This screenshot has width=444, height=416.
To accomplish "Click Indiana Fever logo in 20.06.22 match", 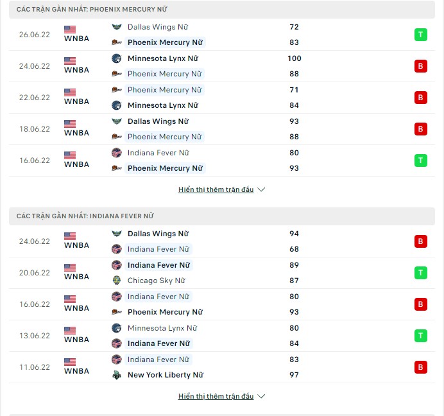I will click(116, 265).
